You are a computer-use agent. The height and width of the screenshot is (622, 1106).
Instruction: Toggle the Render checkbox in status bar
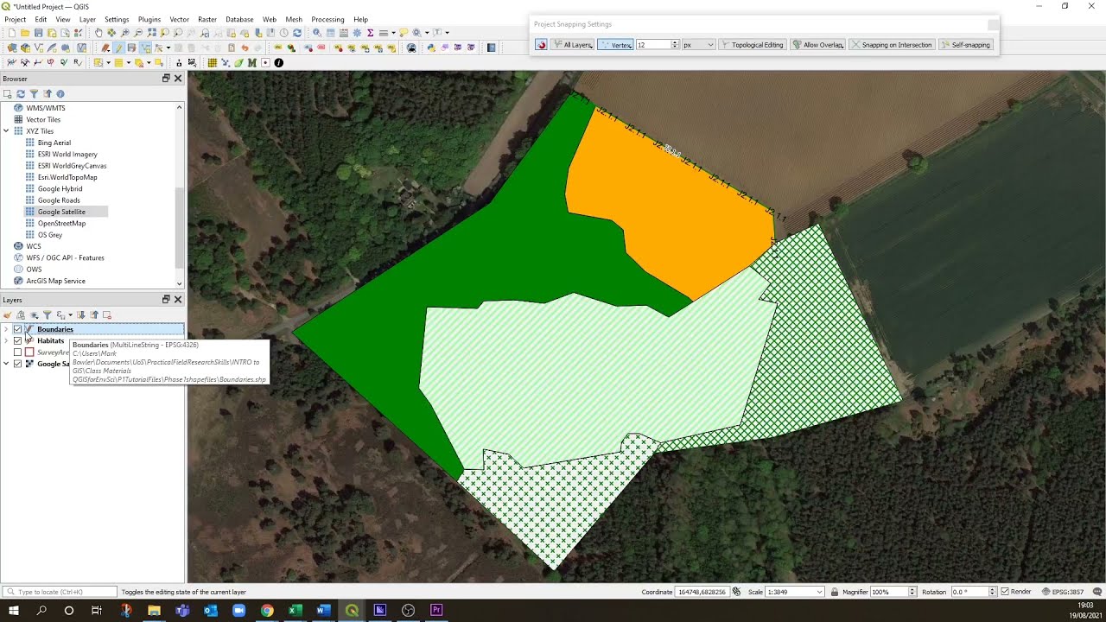(x=1005, y=592)
